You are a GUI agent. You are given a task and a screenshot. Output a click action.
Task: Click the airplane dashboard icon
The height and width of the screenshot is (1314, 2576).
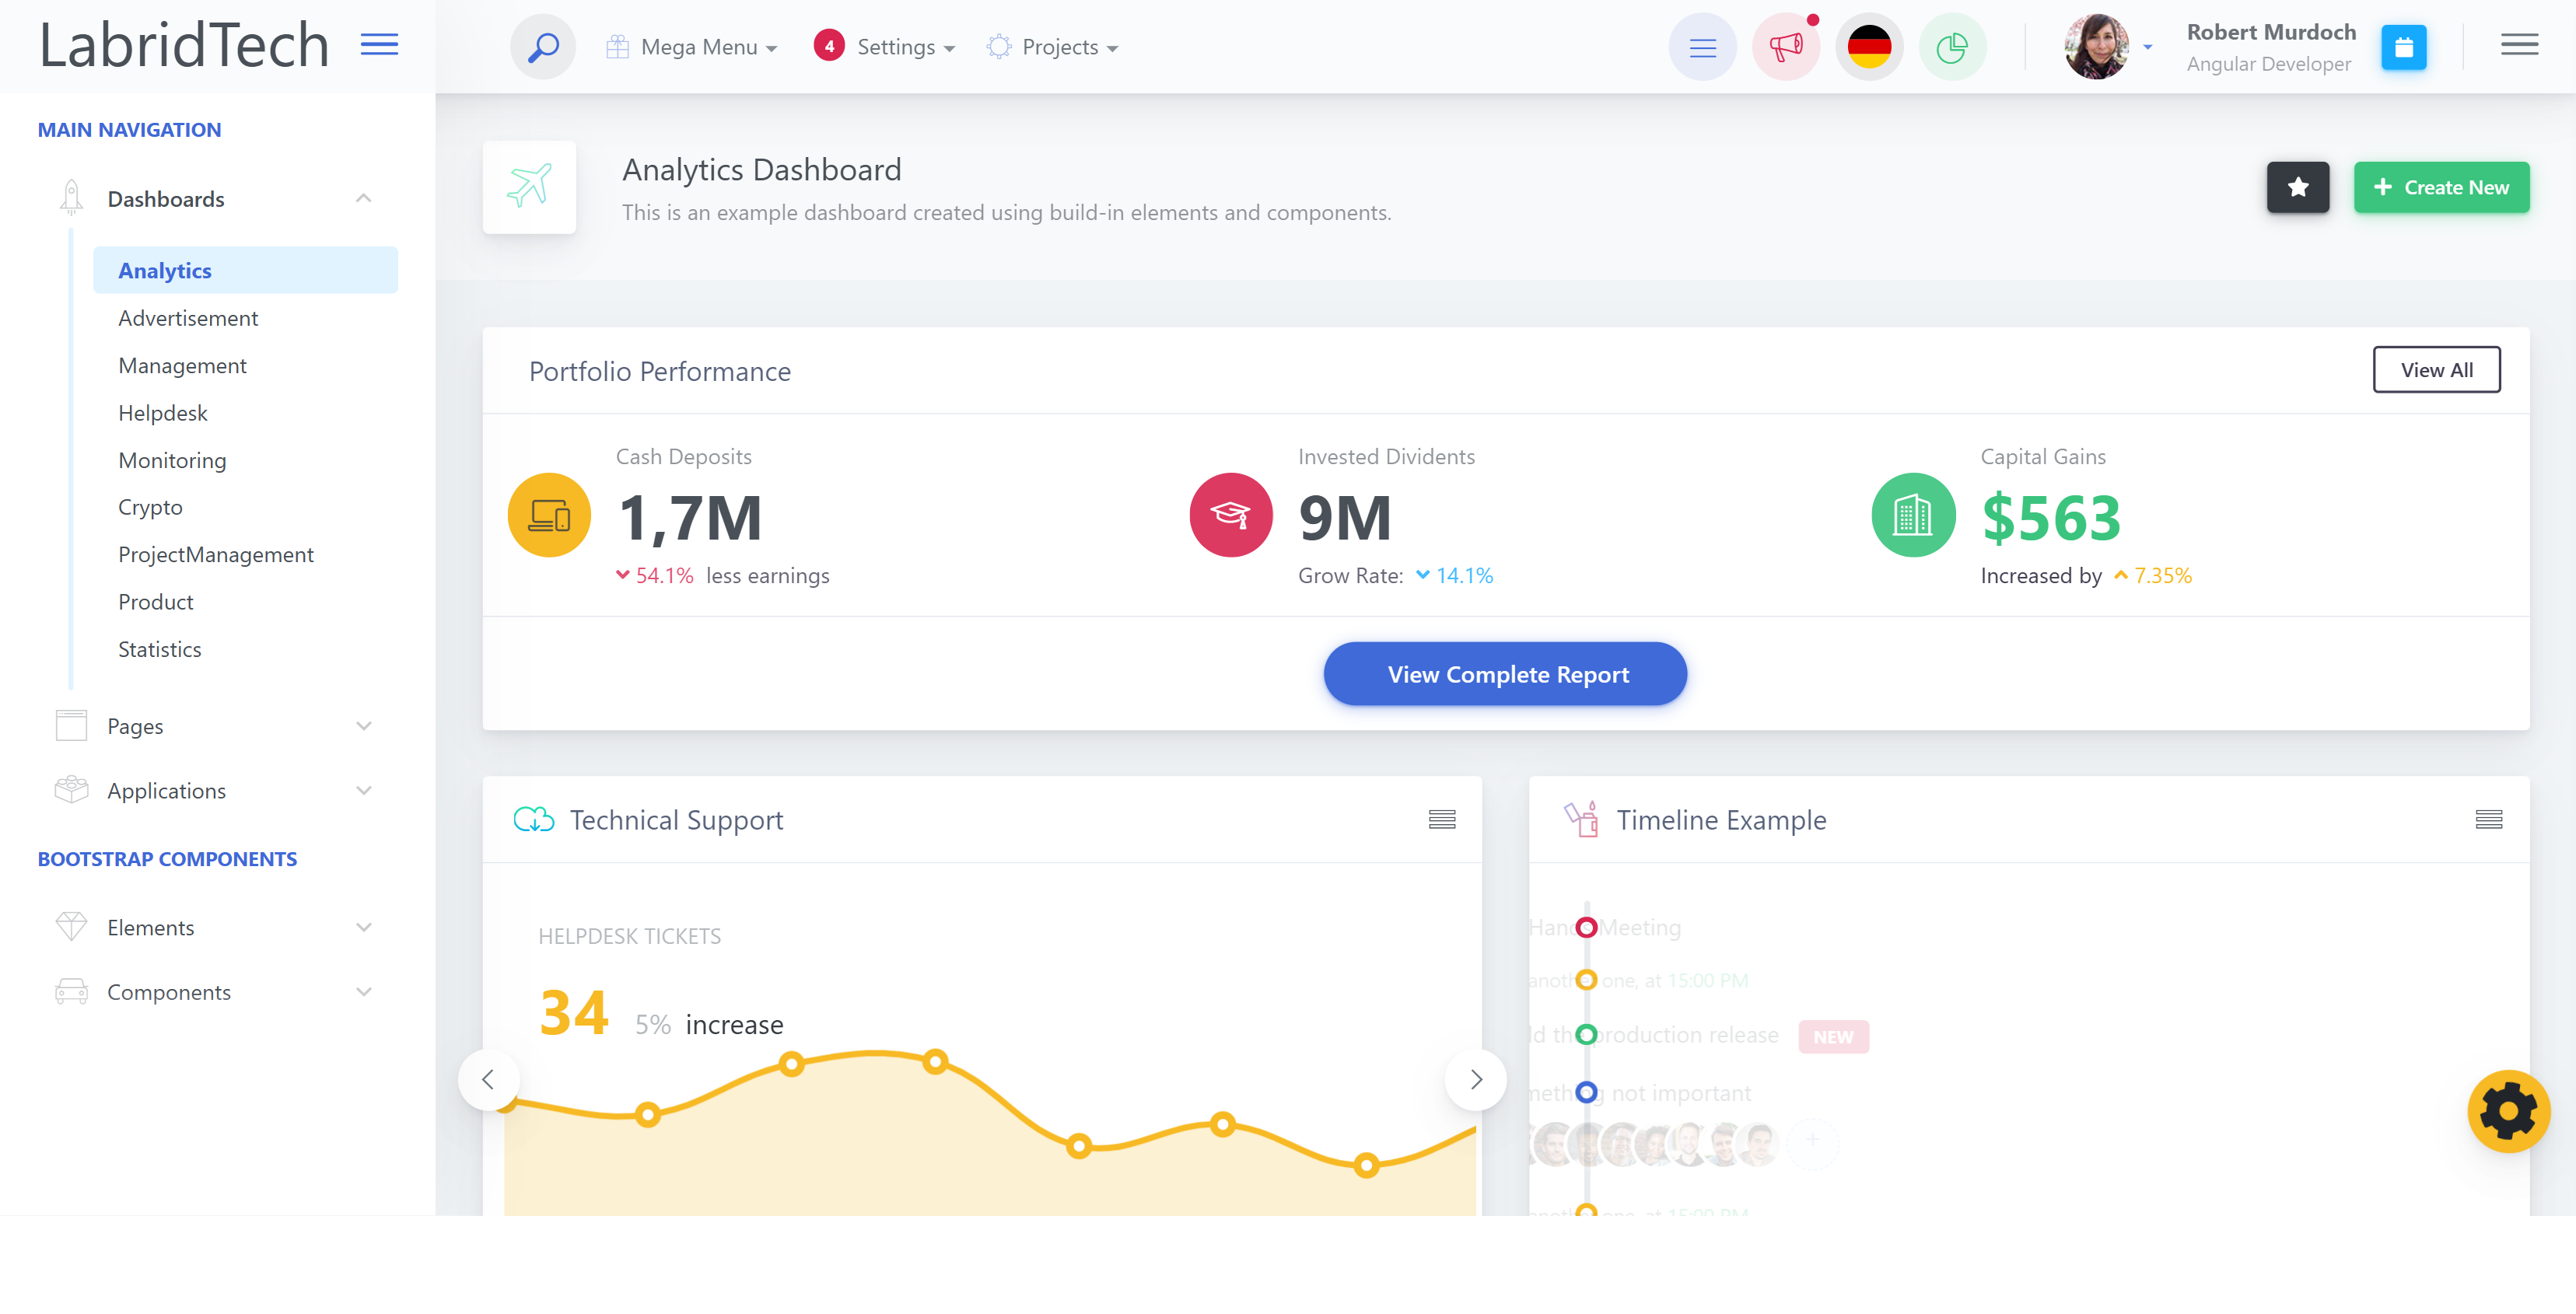pos(529,187)
